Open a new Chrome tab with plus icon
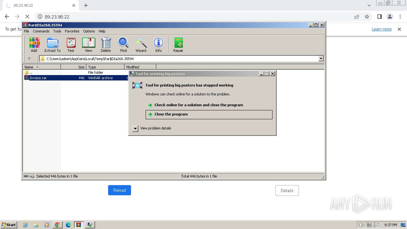 86,5
